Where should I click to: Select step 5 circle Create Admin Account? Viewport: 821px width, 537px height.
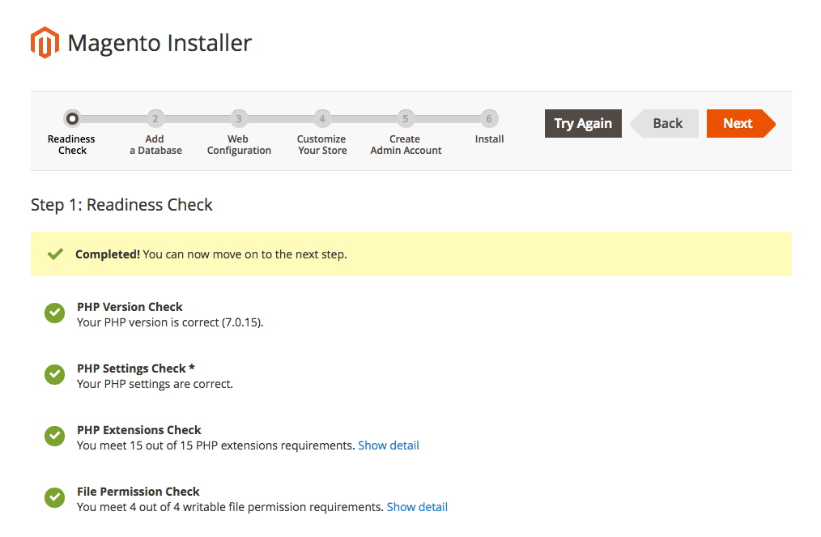coord(406,119)
